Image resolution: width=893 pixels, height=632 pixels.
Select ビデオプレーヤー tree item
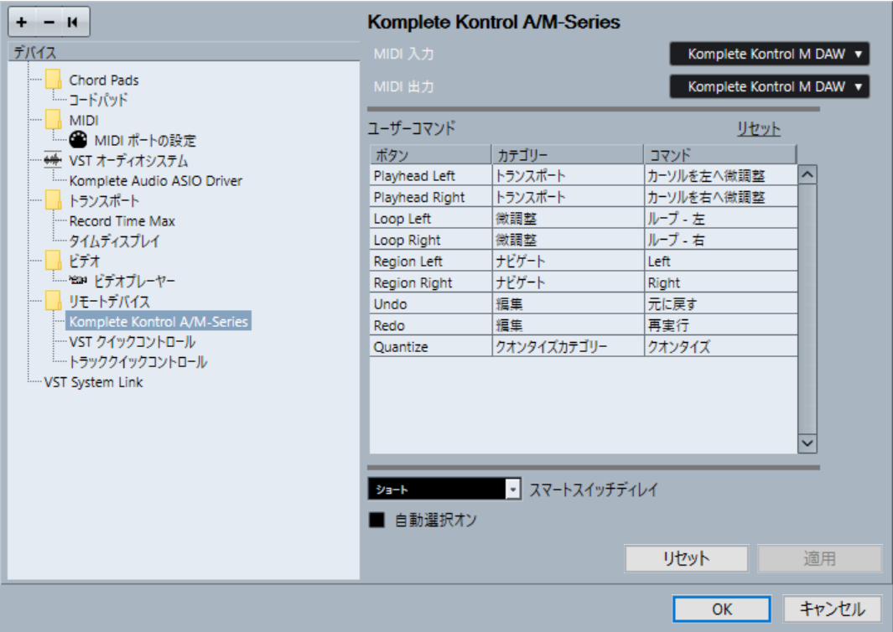[x=134, y=281]
